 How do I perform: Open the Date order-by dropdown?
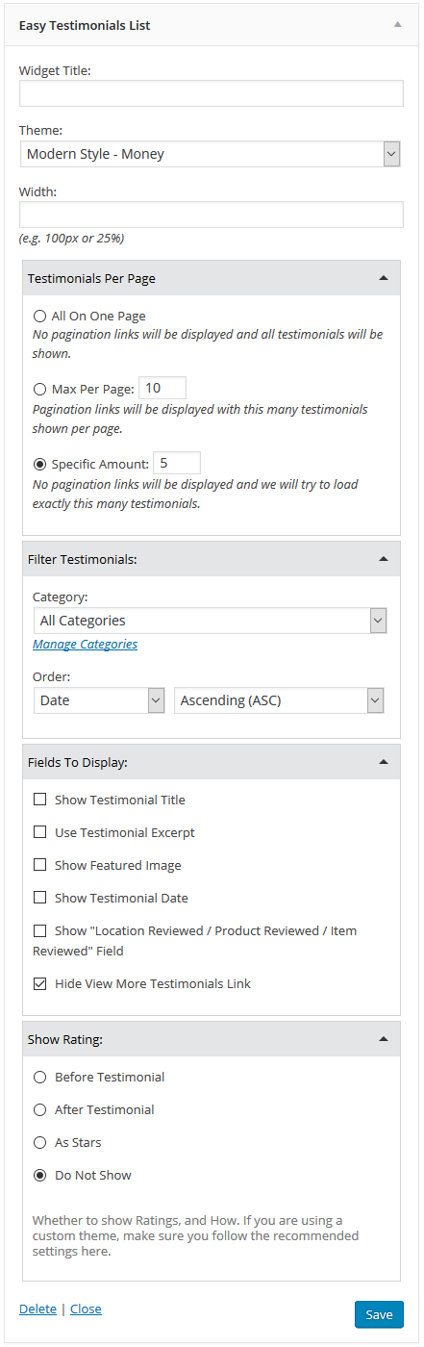pos(99,700)
